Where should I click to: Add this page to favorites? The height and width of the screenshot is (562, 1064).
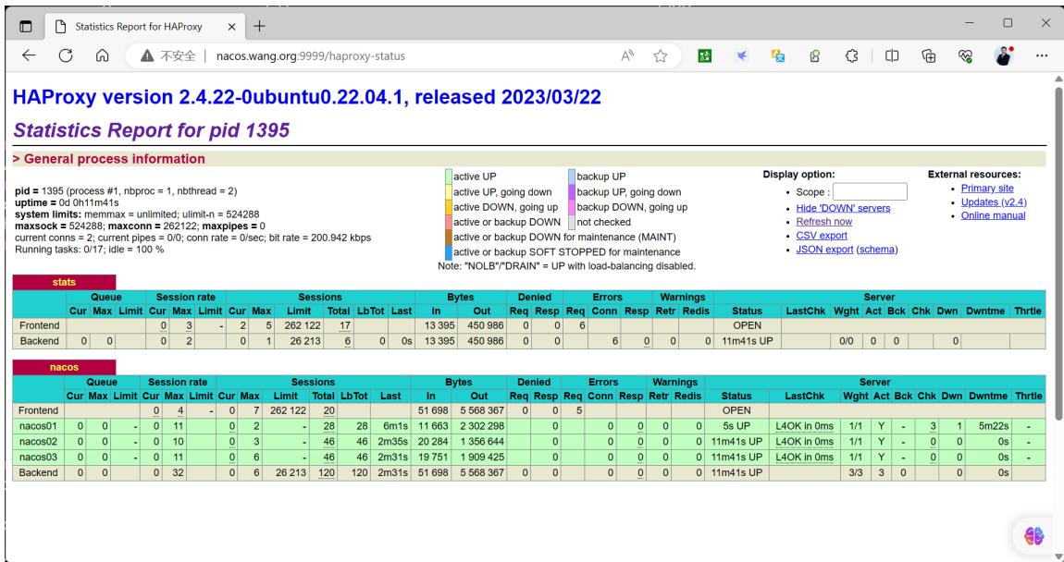tap(661, 55)
